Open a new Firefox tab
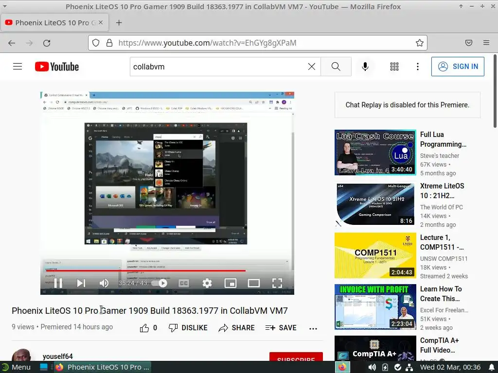The width and height of the screenshot is (498, 373). (x=119, y=22)
